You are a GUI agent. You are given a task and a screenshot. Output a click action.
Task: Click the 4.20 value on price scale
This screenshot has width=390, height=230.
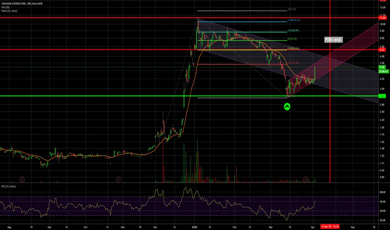(x=382, y=79)
